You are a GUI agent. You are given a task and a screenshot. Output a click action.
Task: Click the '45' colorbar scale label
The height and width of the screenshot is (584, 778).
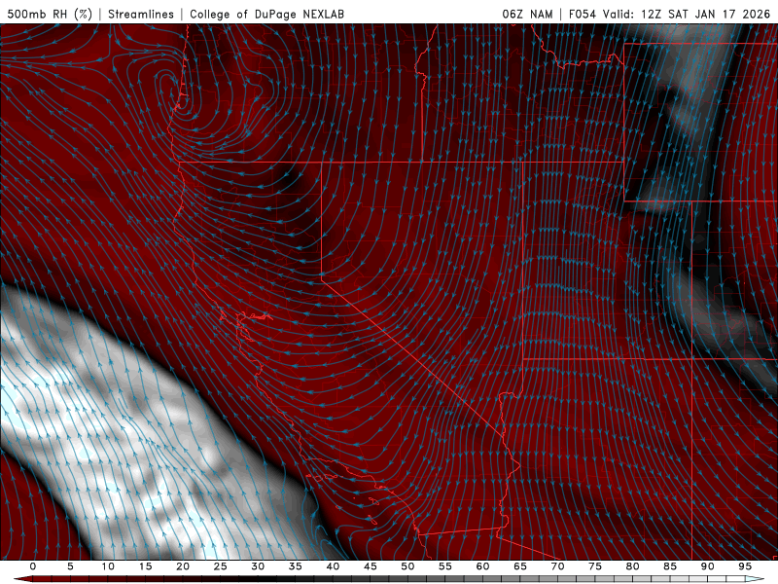(x=371, y=566)
